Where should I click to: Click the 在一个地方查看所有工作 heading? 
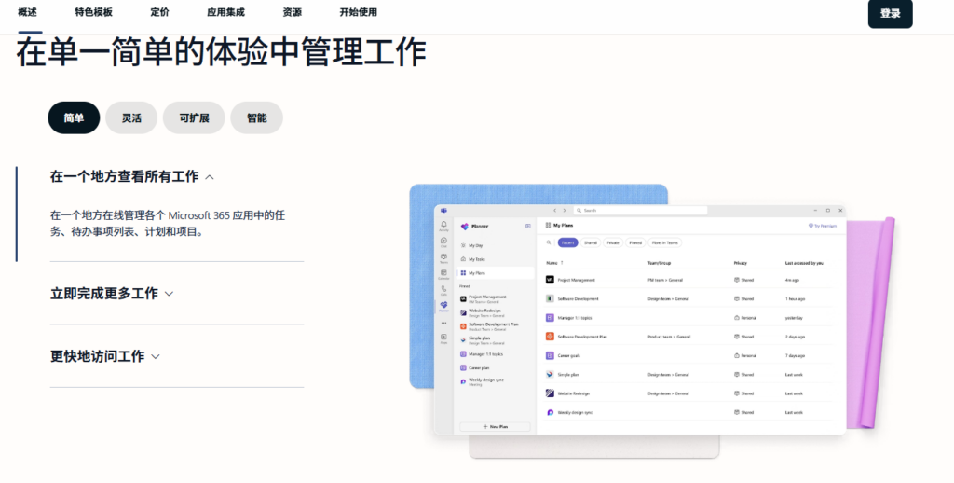(x=124, y=176)
